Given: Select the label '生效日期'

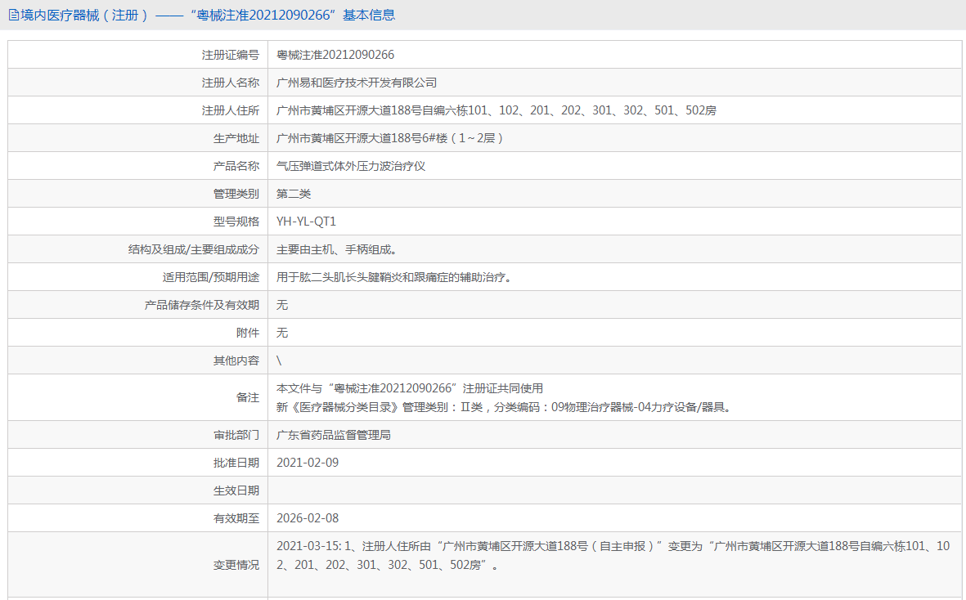Looking at the screenshot, I should click(x=236, y=490).
